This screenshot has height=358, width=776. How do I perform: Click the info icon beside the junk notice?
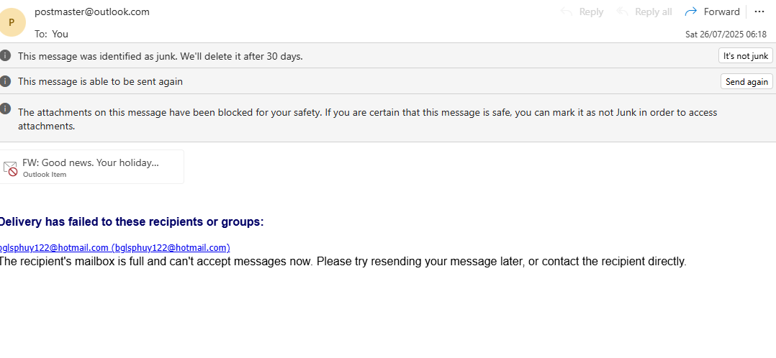[x=6, y=55]
